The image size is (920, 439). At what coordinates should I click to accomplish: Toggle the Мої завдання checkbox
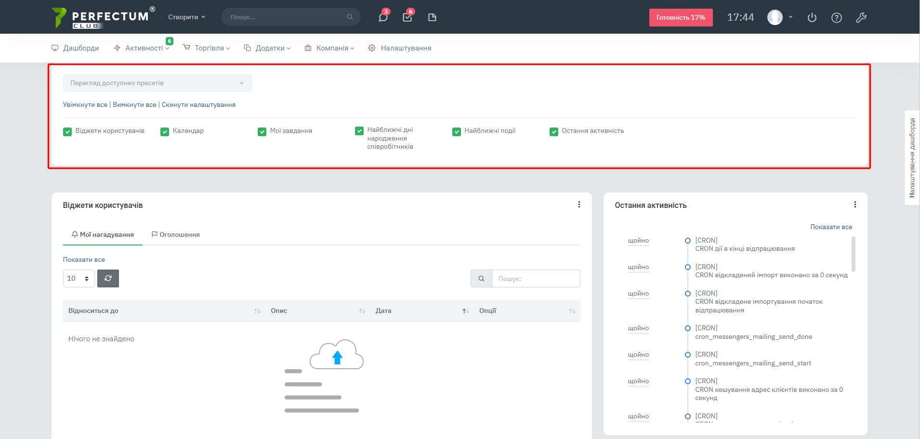coord(262,131)
